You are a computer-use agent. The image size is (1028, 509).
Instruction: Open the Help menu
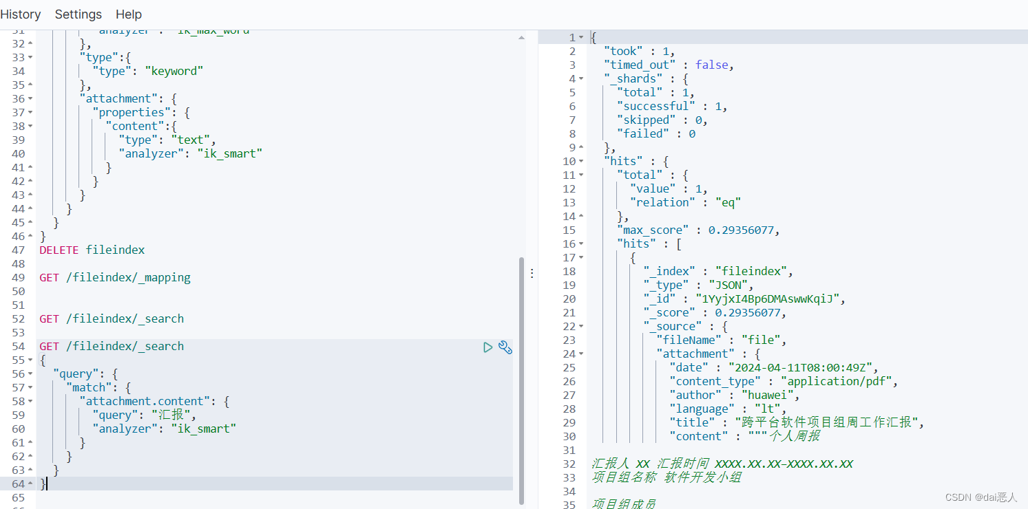point(128,14)
